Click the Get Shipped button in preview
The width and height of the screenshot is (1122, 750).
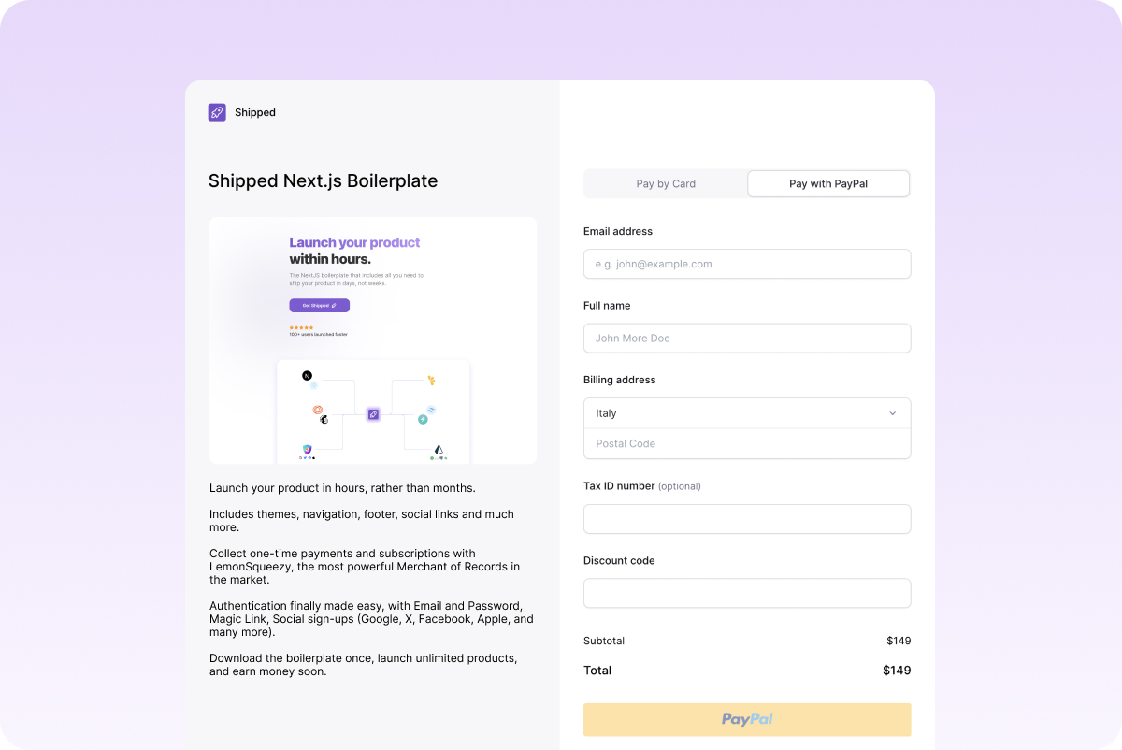[x=319, y=306]
